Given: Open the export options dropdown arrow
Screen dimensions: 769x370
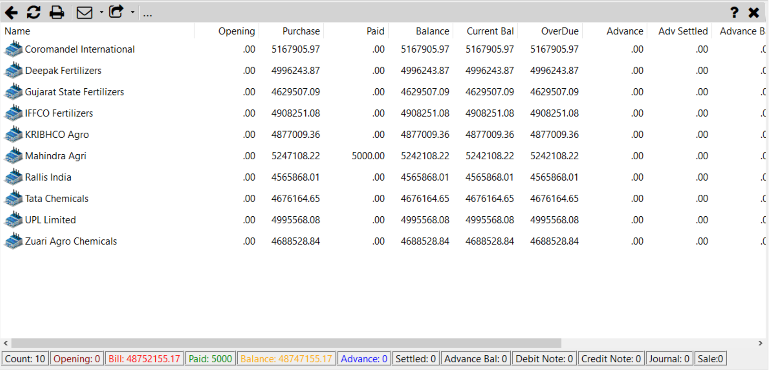Looking at the screenshot, I should (132, 12).
